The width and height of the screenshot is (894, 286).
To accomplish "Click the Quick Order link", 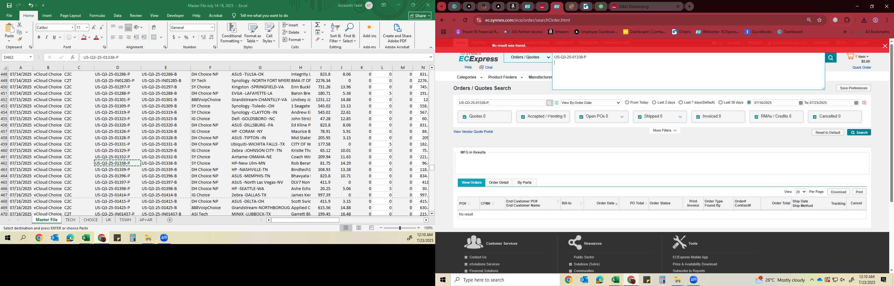I will coord(862,67).
